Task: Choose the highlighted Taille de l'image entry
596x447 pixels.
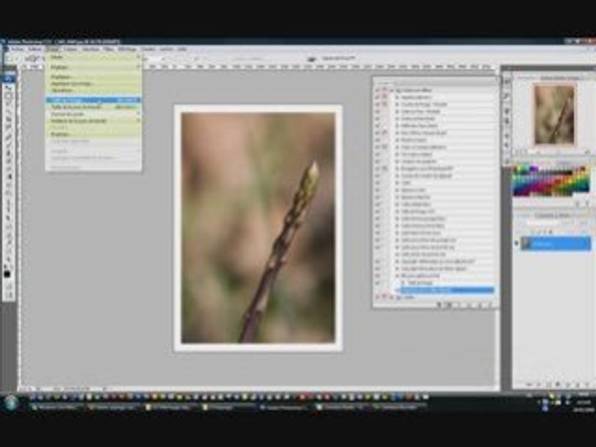Action: pyautogui.click(x=94, y=100)
